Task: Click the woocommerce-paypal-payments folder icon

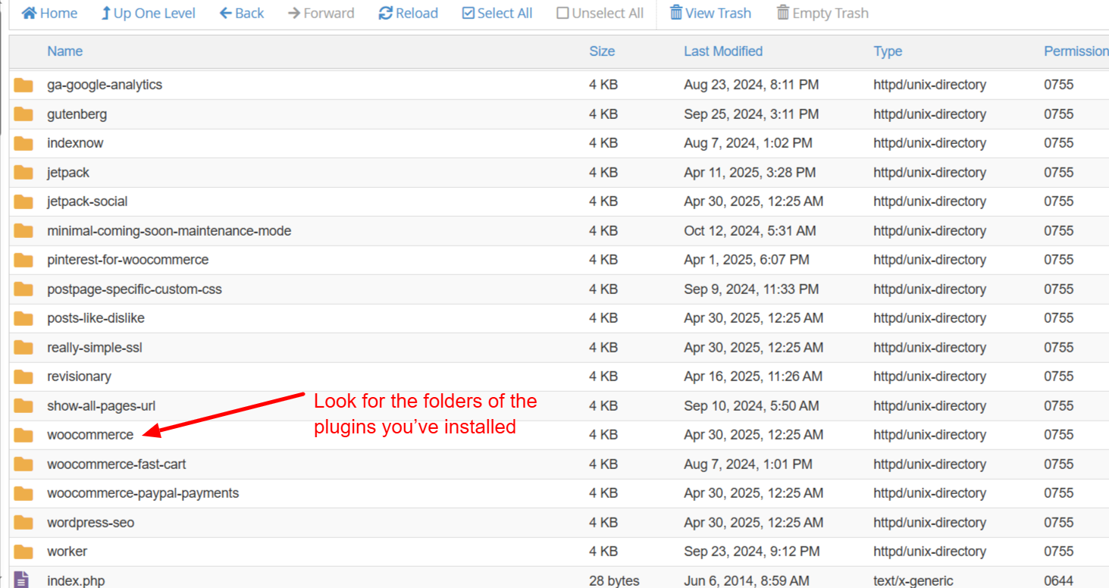Action: (x=23, y=493)
